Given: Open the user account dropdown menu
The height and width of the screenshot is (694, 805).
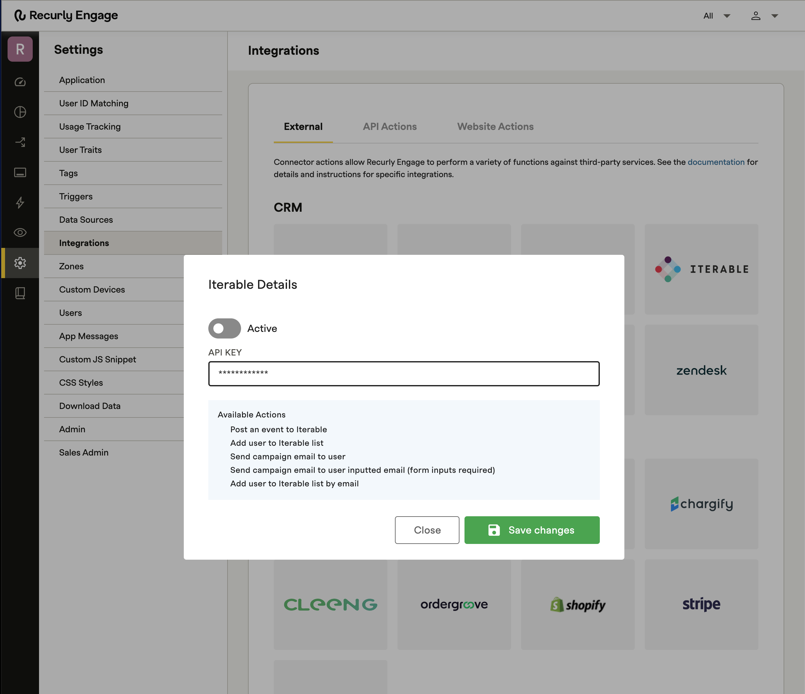Looking at the screenshot, I should tap(764, 16).
